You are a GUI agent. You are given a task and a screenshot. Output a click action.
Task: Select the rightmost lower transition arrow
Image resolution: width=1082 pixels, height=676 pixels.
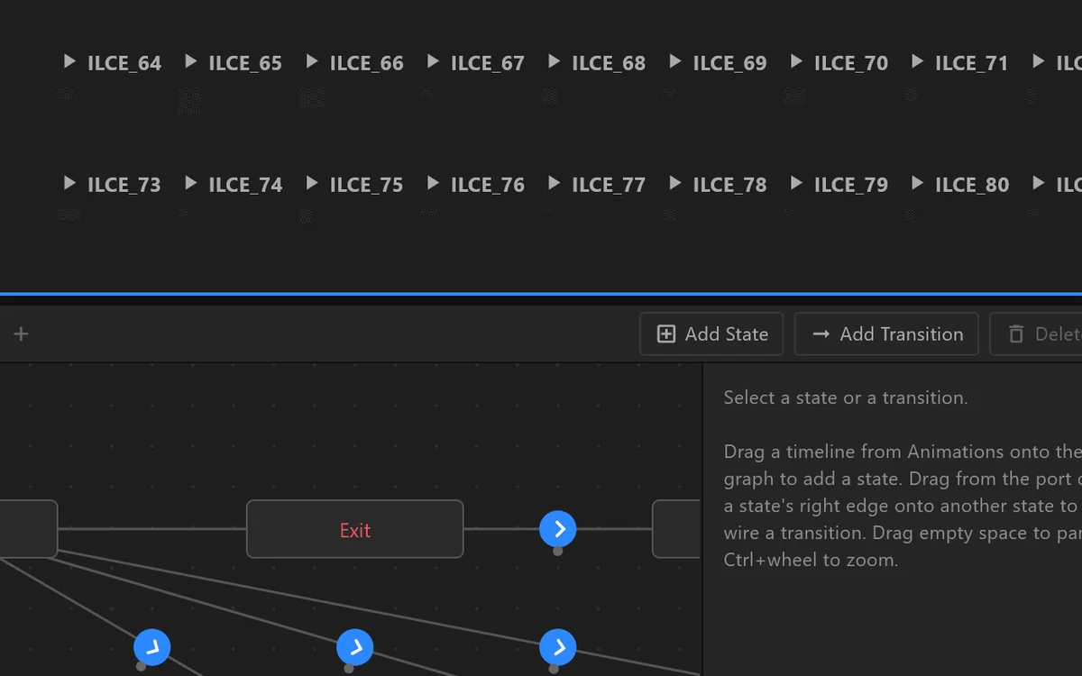click(558, 647)
